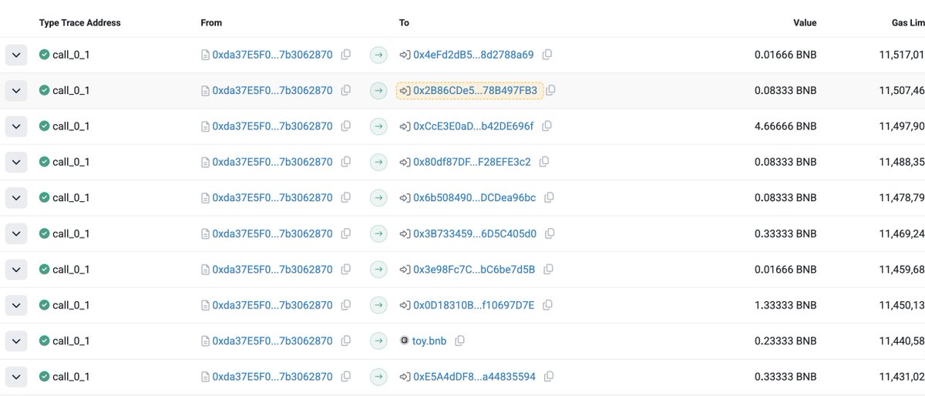Click the From column header

[x=211, y=23]
